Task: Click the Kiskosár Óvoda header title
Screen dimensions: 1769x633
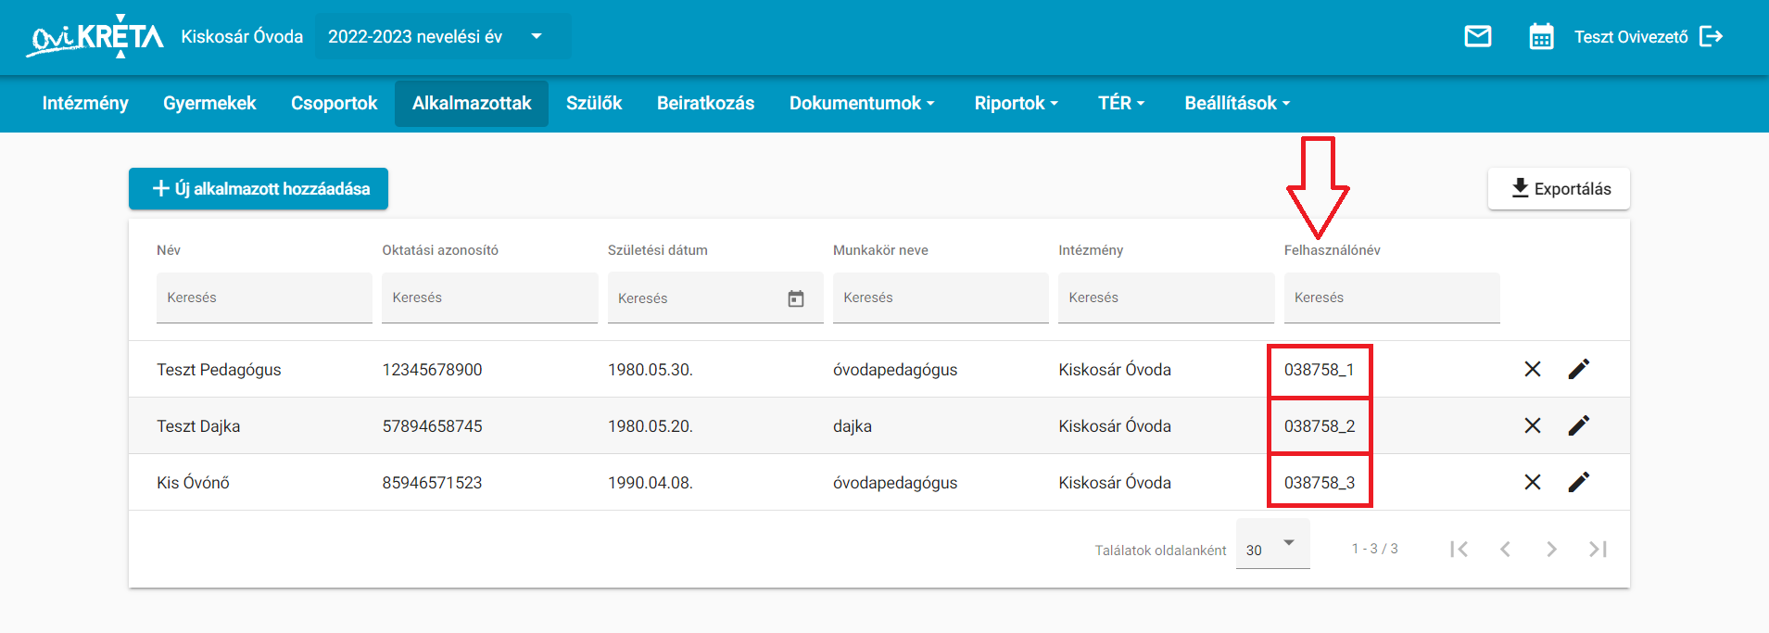Action: (x=242, y=36)
